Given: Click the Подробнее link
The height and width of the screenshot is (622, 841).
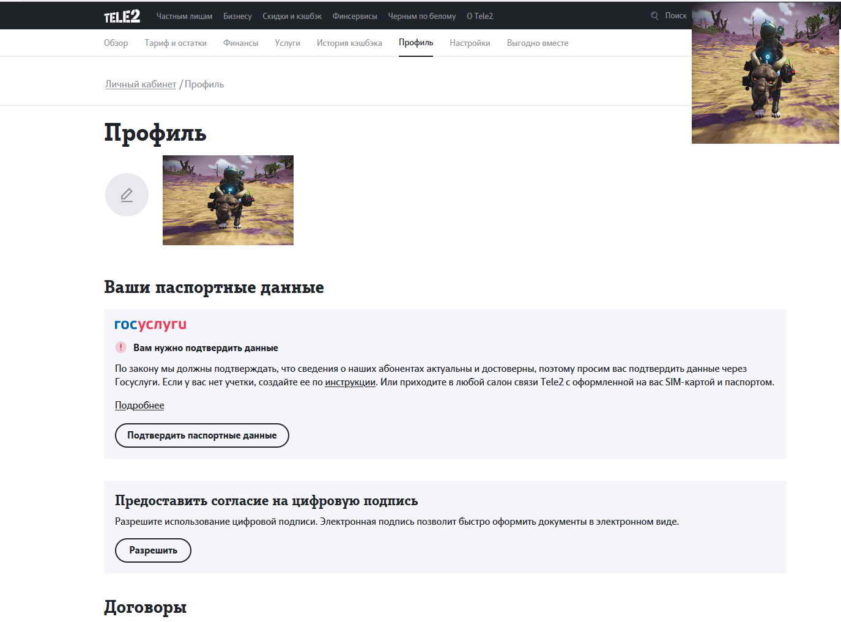Looking at the screenshot, I should [139, 405].
